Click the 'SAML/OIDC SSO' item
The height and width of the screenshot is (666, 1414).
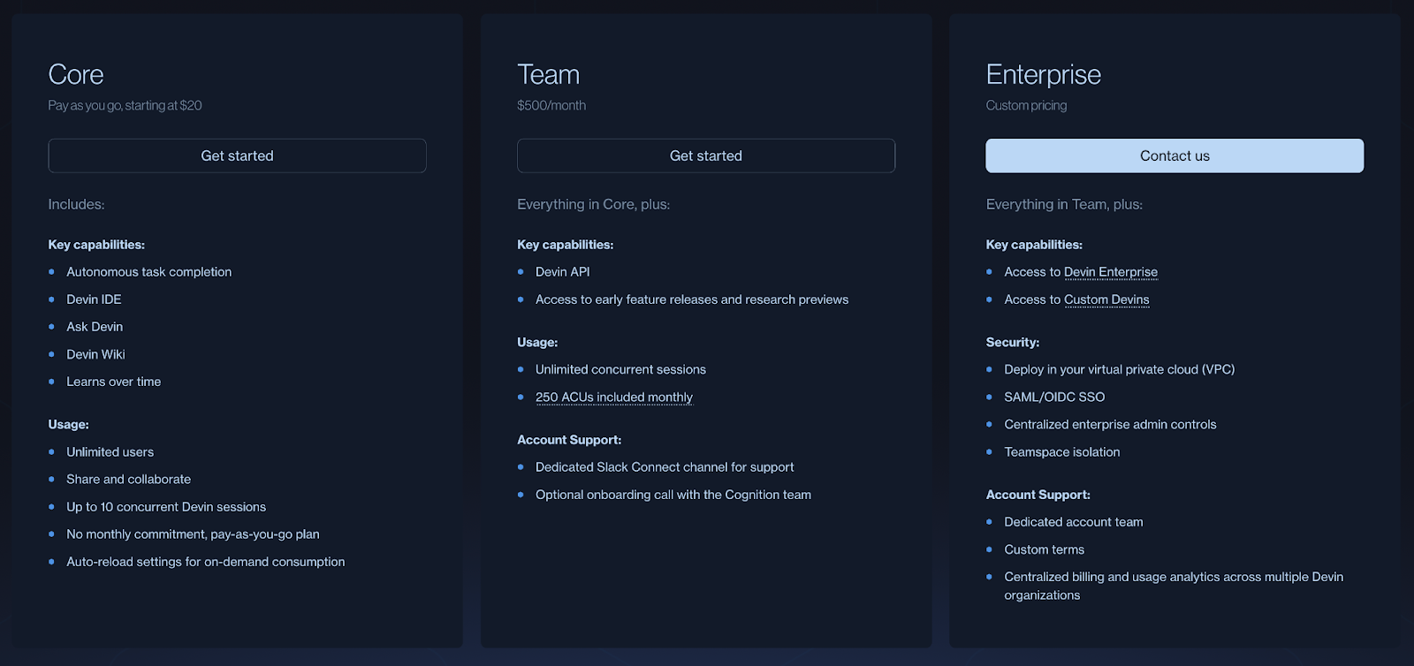click(x=1055, y=397)
